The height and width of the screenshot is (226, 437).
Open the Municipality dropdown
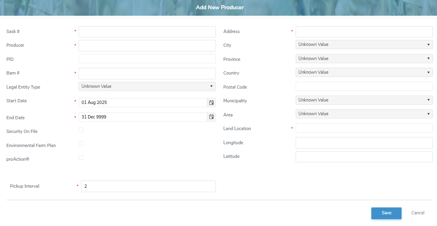364,100
